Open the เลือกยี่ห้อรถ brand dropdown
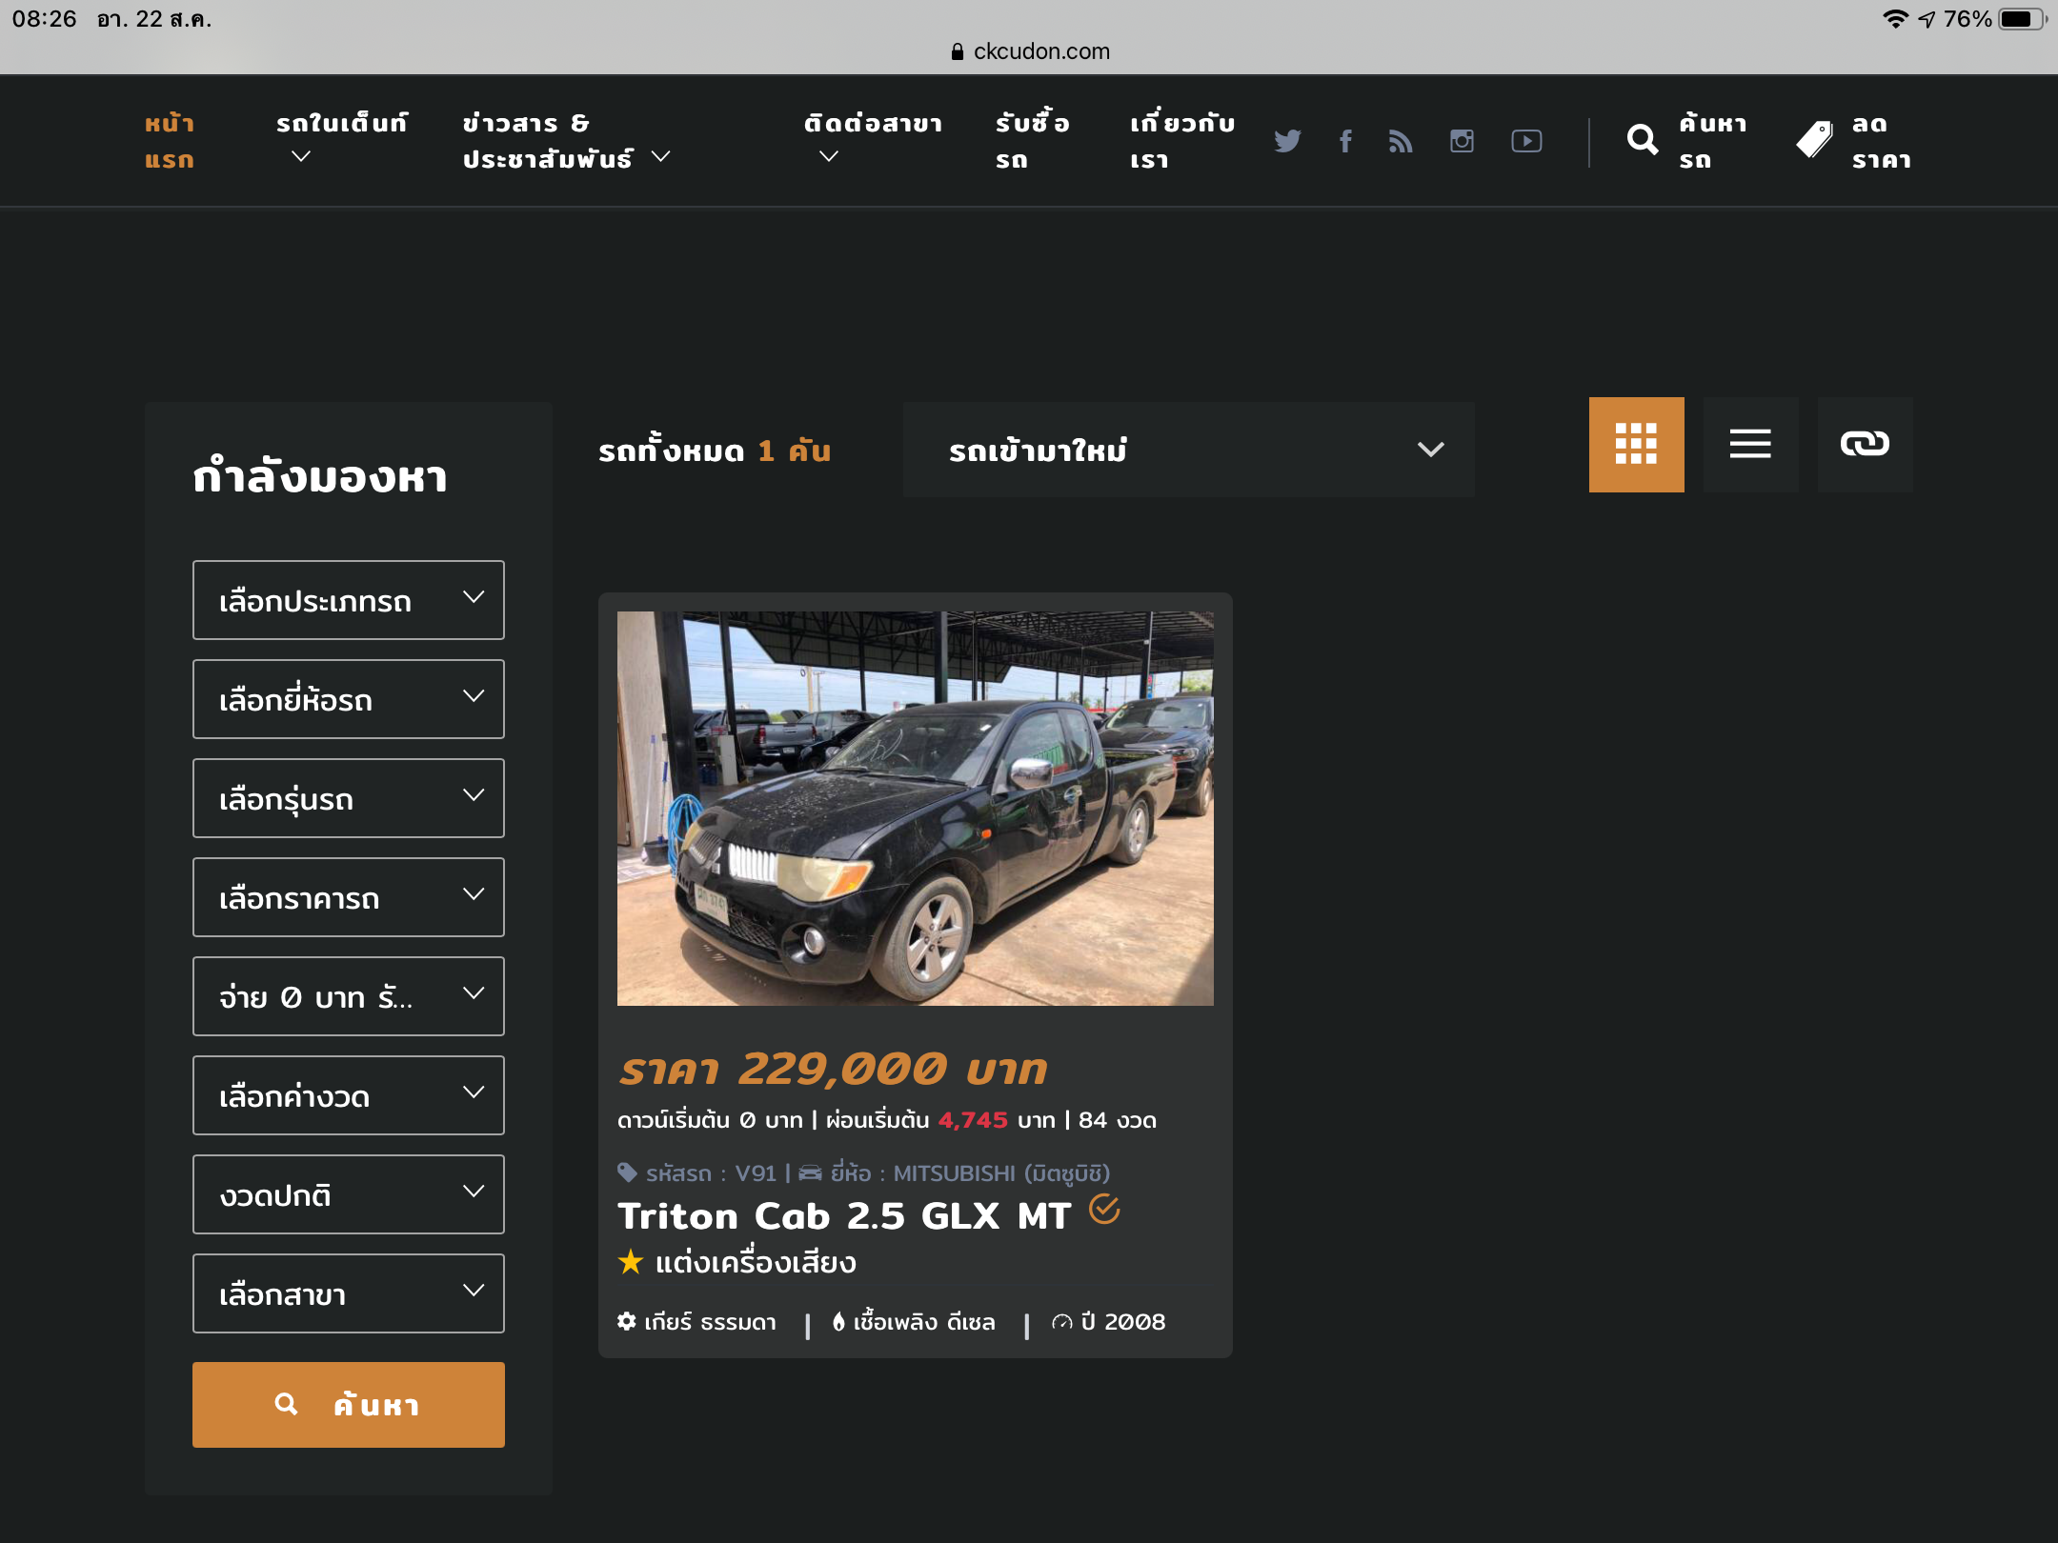This screenshot has height=1543, width=2058. click(349, 699)
